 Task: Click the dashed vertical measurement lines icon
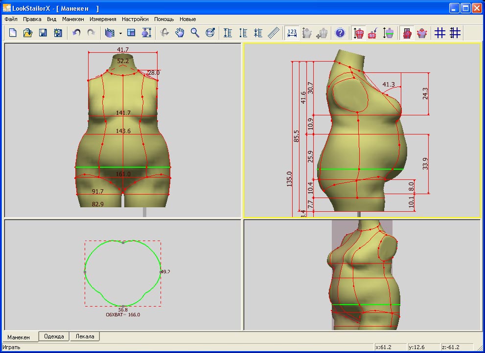tap(243, 32)
